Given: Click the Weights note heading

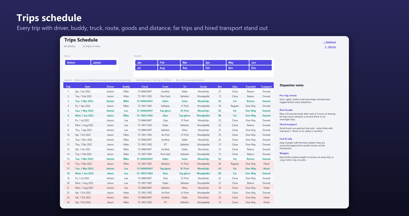Looking at the screenshot, I should pos(284,154).
